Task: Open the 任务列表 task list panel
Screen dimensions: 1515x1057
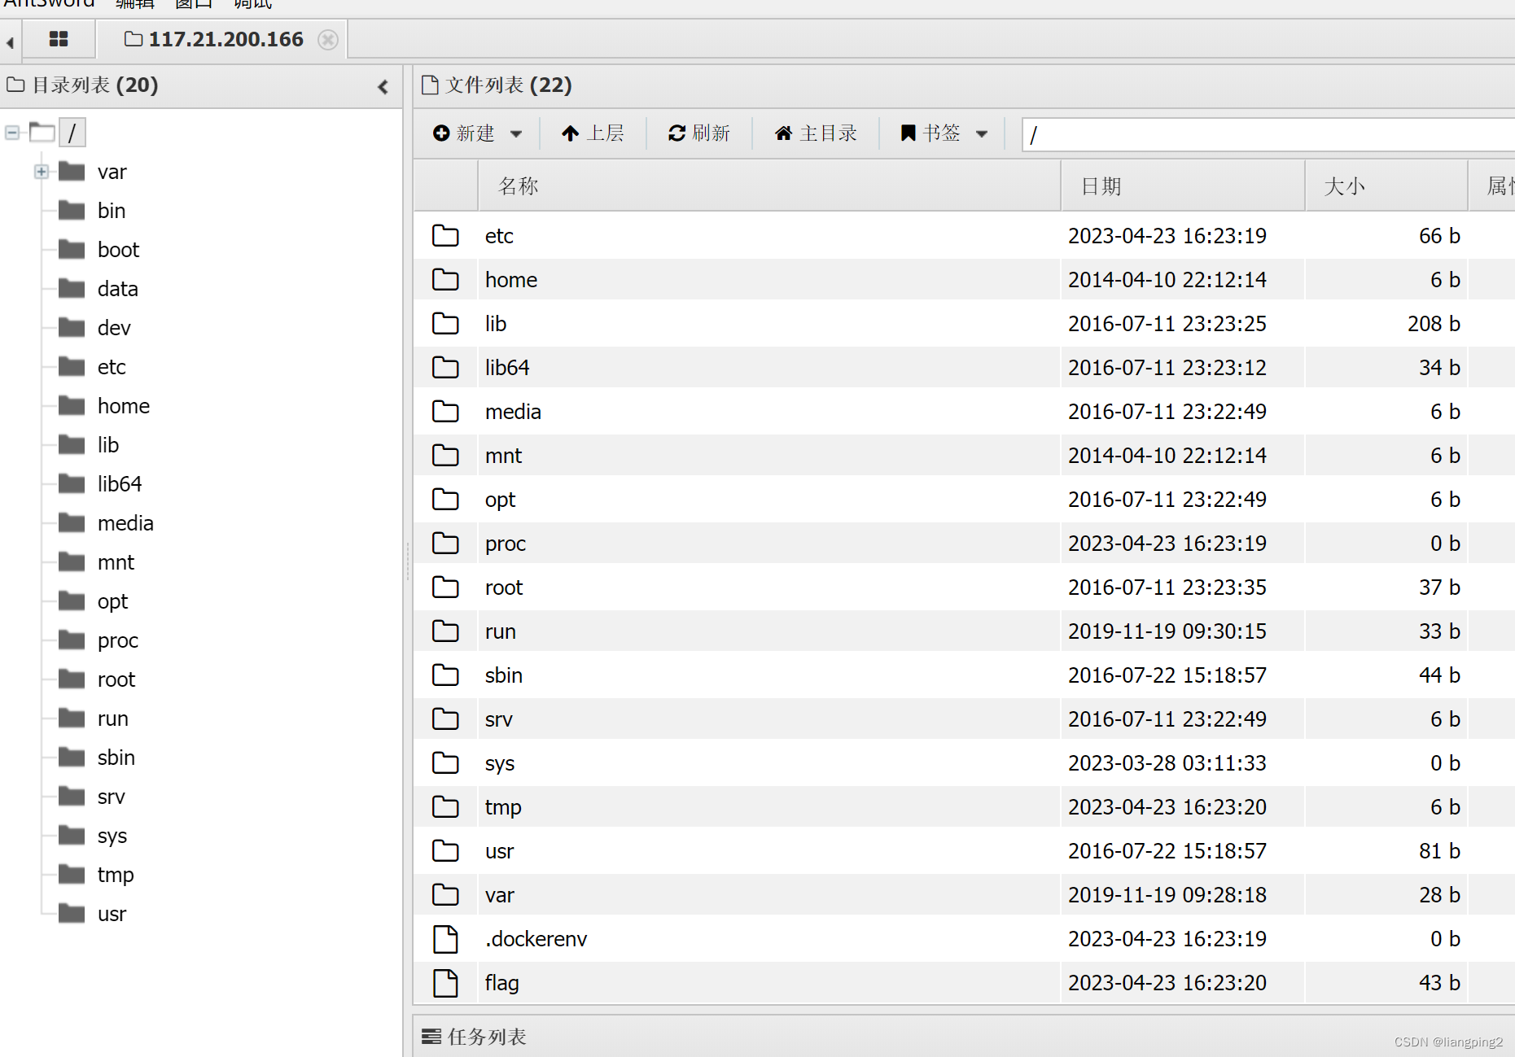Action: tap(475, 1036)
